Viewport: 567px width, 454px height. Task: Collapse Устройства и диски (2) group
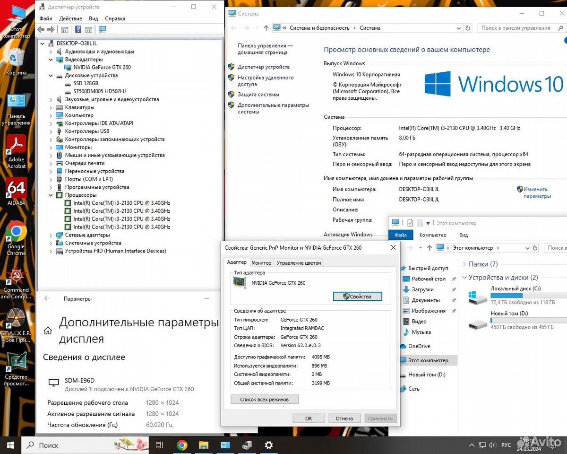[x=464, y=278]
